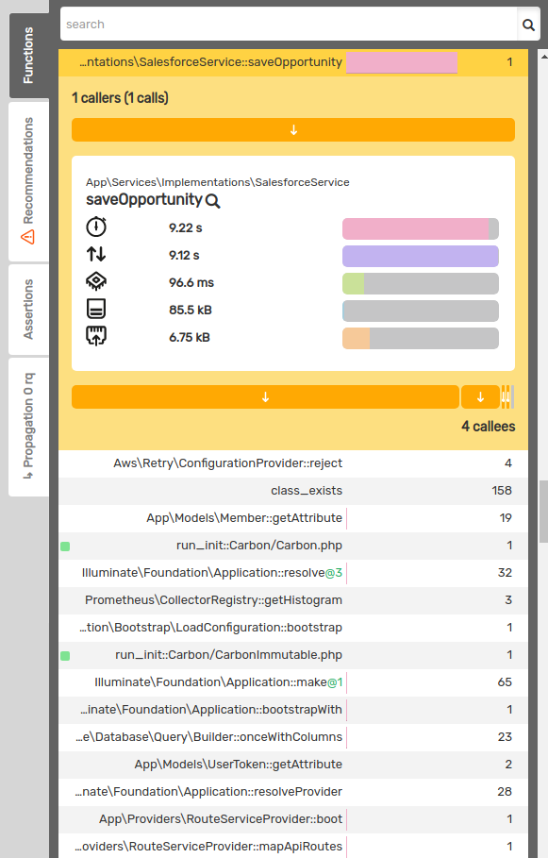Viewport: 548px width, 858px height.
Task: Click the 85.5 kB memory bar
Action: [421, 311]
